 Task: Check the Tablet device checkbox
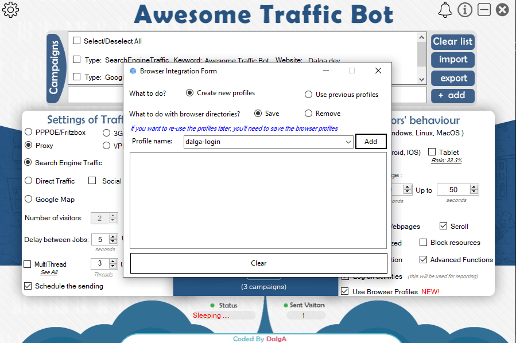pos(432,152)
